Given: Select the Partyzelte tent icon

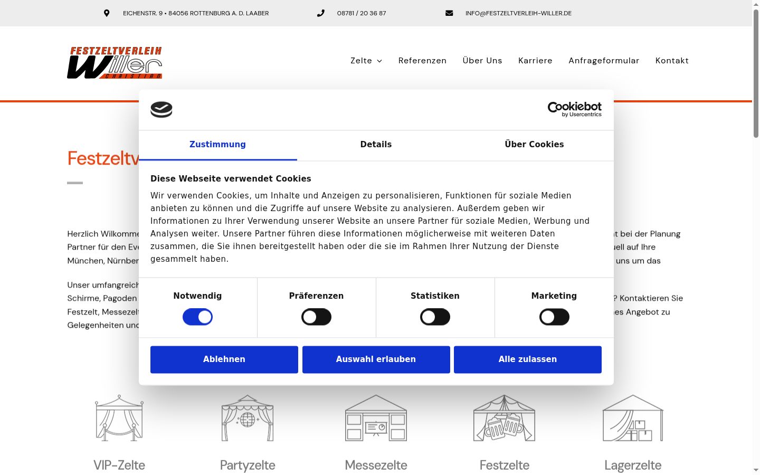Looking at the screenshot, I should [x=248, y=417].
